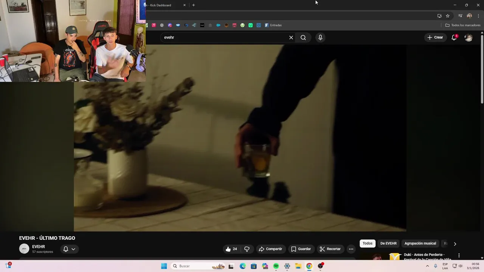The width and height of the screenshot is (484, 272).
Task: Open the dark recording app icon with red dot
Action: click(x=321, y=266)
